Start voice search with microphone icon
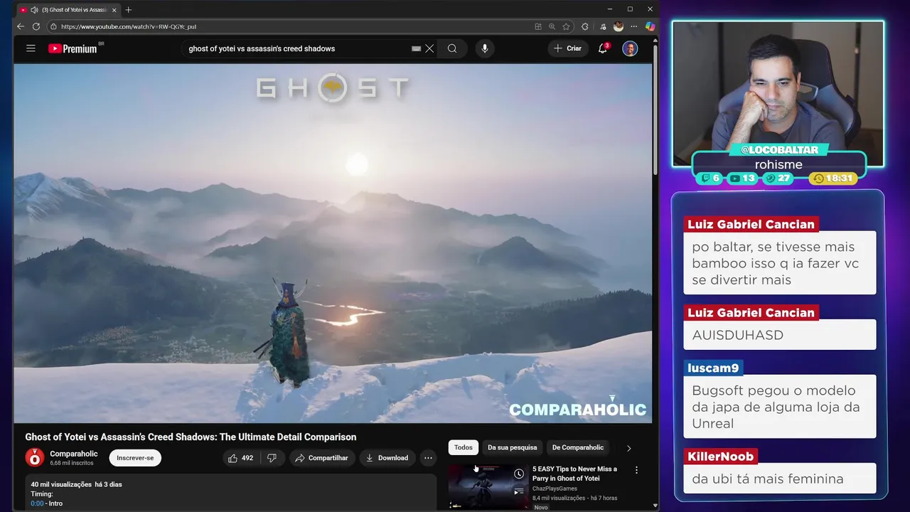The width and height of the screenshot is (910, 512). click(x=485, y=48)
